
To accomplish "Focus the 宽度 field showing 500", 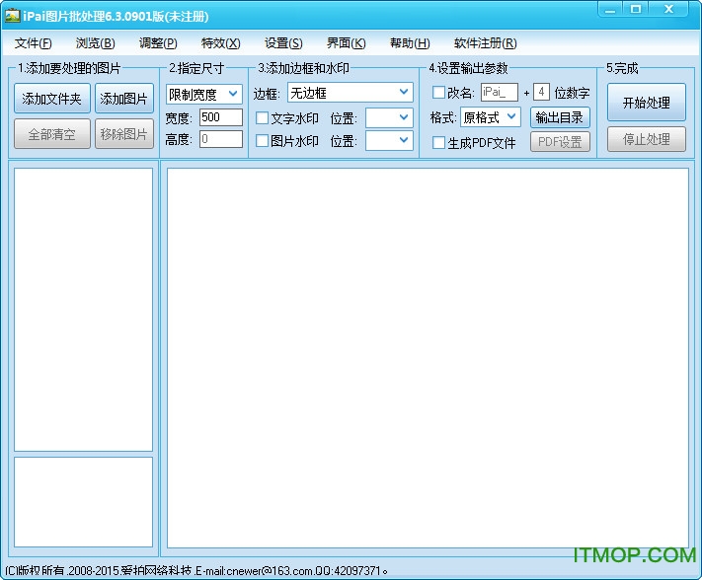I will tap(221, 117).
